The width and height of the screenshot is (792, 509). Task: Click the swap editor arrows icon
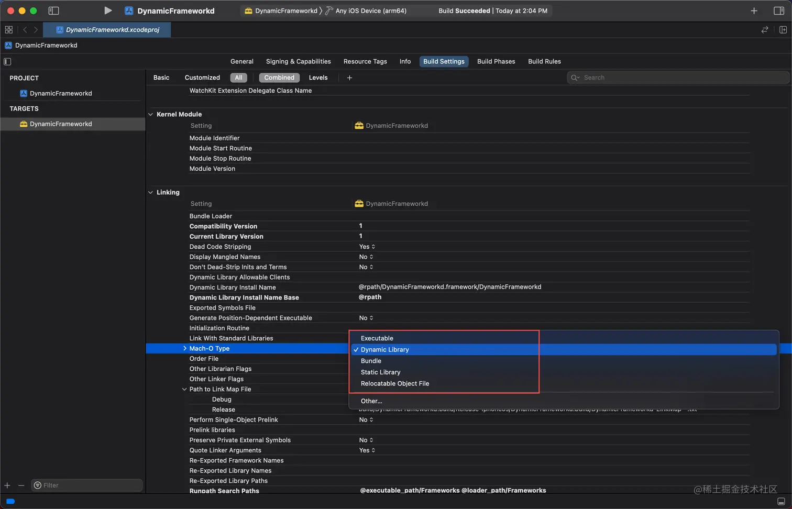(765, 30)
